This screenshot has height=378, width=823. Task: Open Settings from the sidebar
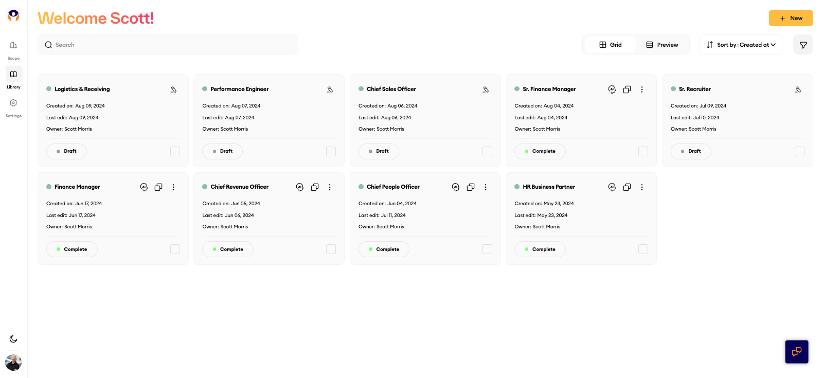coord(13,107)
